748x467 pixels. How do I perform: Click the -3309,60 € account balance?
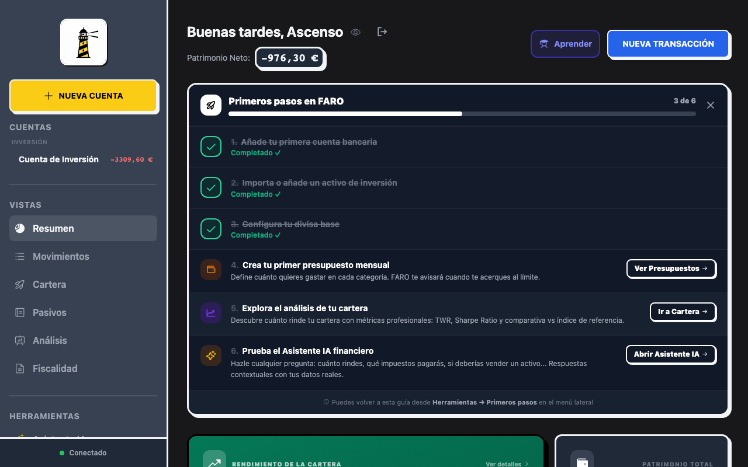coord(132,159)
